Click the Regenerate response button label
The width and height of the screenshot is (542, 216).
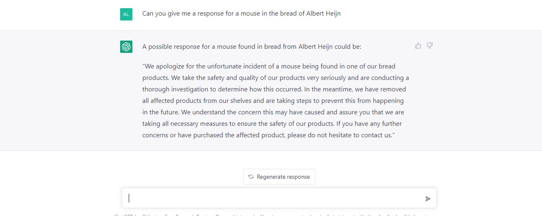click(283, 177)
